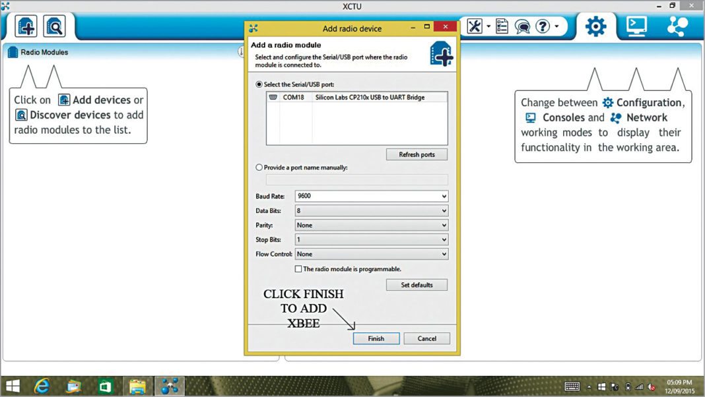
Task: Click Finish to add the radio module
Action: pos(376,338)
